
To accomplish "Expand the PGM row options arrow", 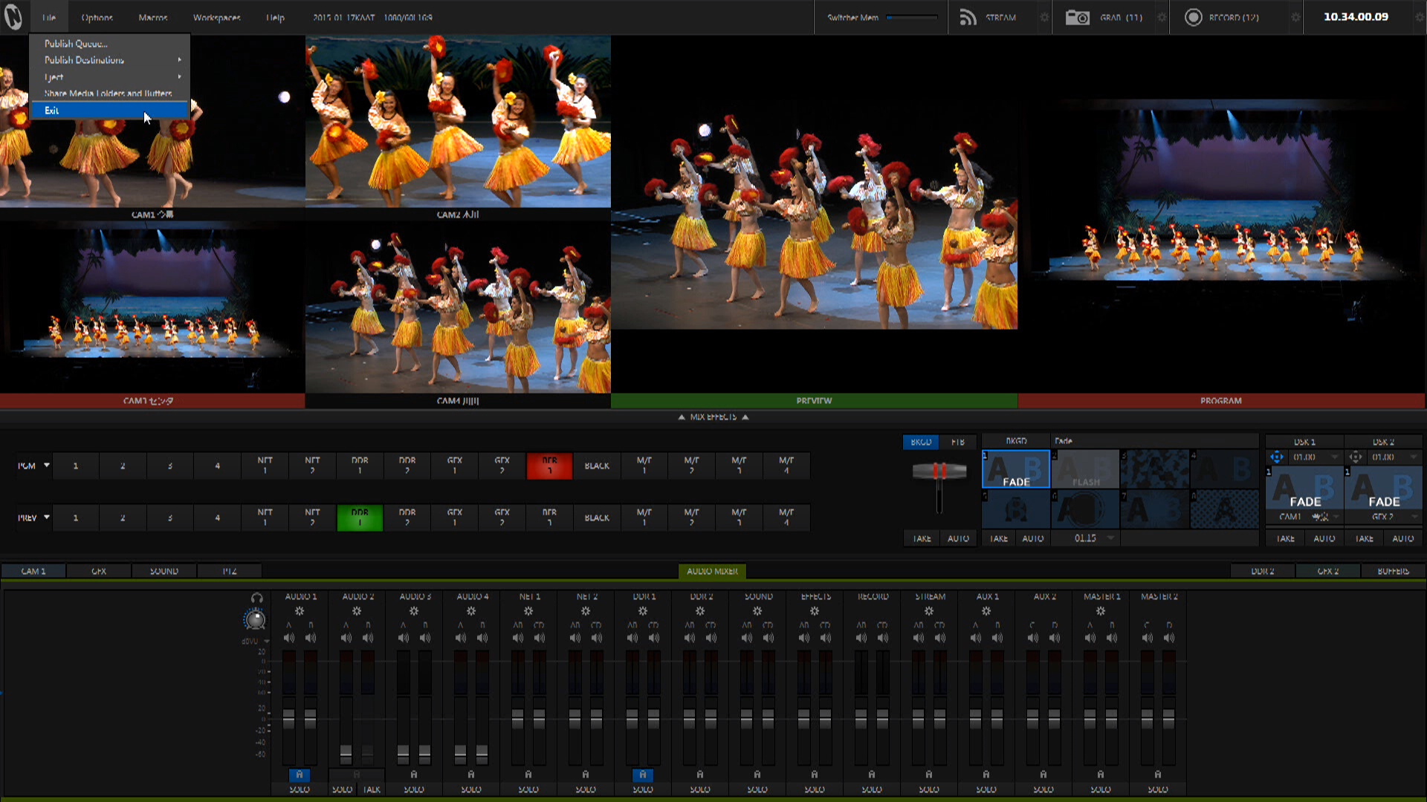I will (x=47, y=466).
